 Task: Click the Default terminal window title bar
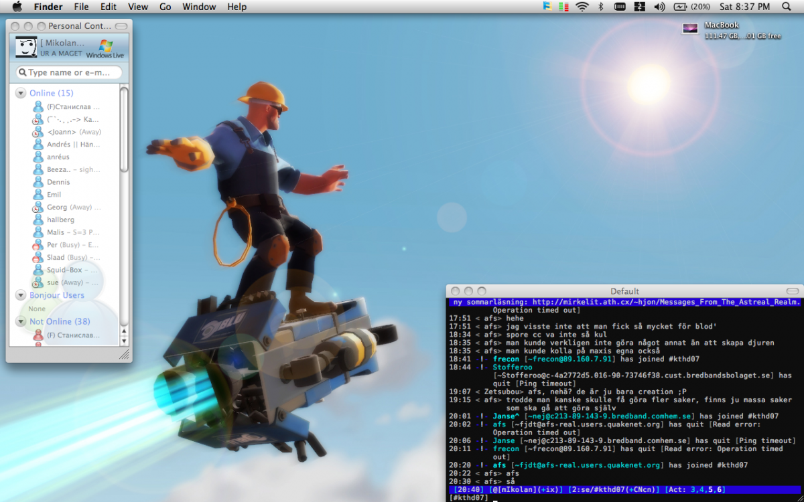(624, 291)
